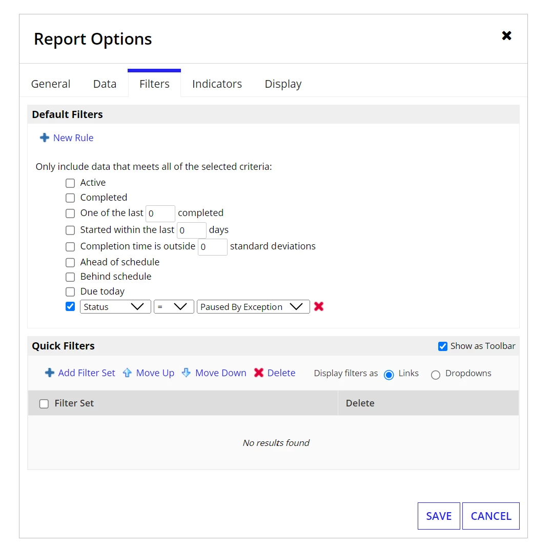Click the Move Down link
Screen dimensions: 552x545
coord(221,373)
